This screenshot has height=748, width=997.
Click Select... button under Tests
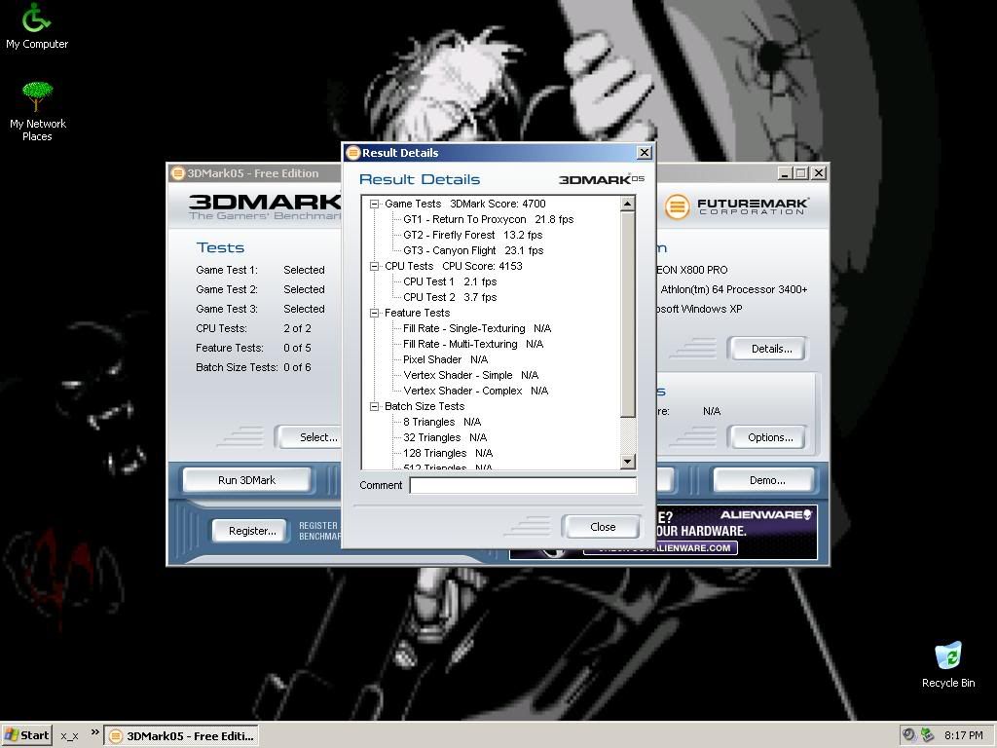[310, 437]
